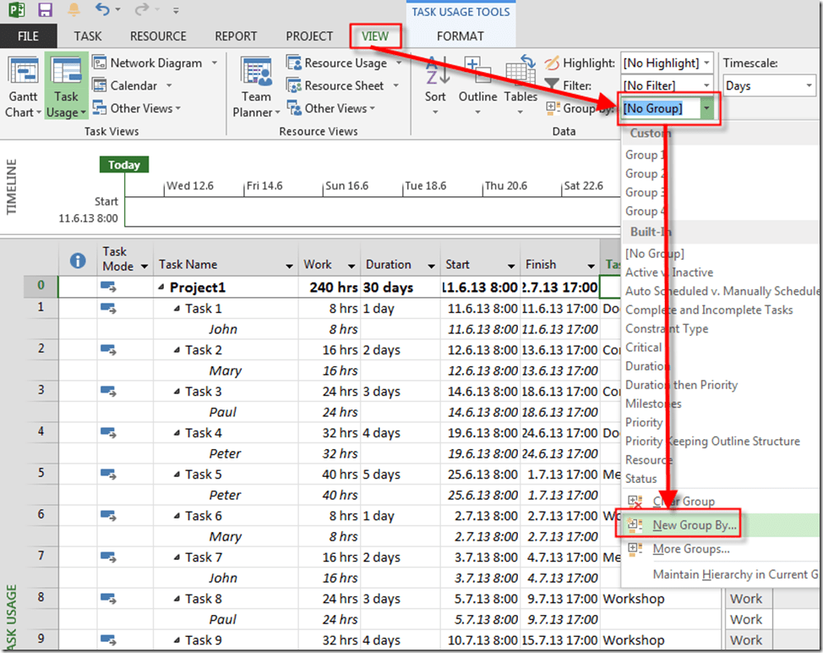Screen dimensions: 823x653
Task: Click the Undo arrow icon
Action: click(x=102, y=10)
